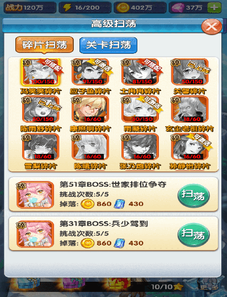Choose the 玄尘老祖碎片 fragment icon
The width and height of the screenshot is (227, 297).
tap(190, 109)
